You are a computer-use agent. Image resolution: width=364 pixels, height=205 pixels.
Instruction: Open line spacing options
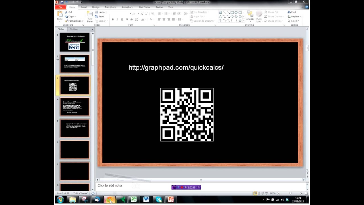tap(185, 13)
